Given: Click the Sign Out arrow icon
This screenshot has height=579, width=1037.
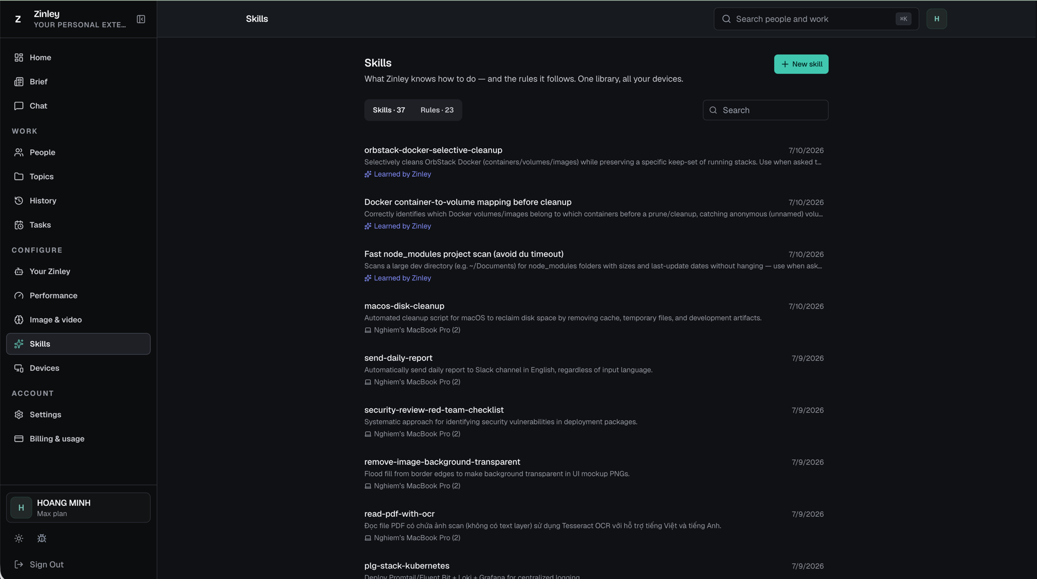Looking at the screenshot, I should click(19, 564).
